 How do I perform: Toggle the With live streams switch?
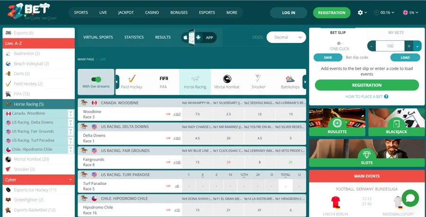[x=96, y=79]
